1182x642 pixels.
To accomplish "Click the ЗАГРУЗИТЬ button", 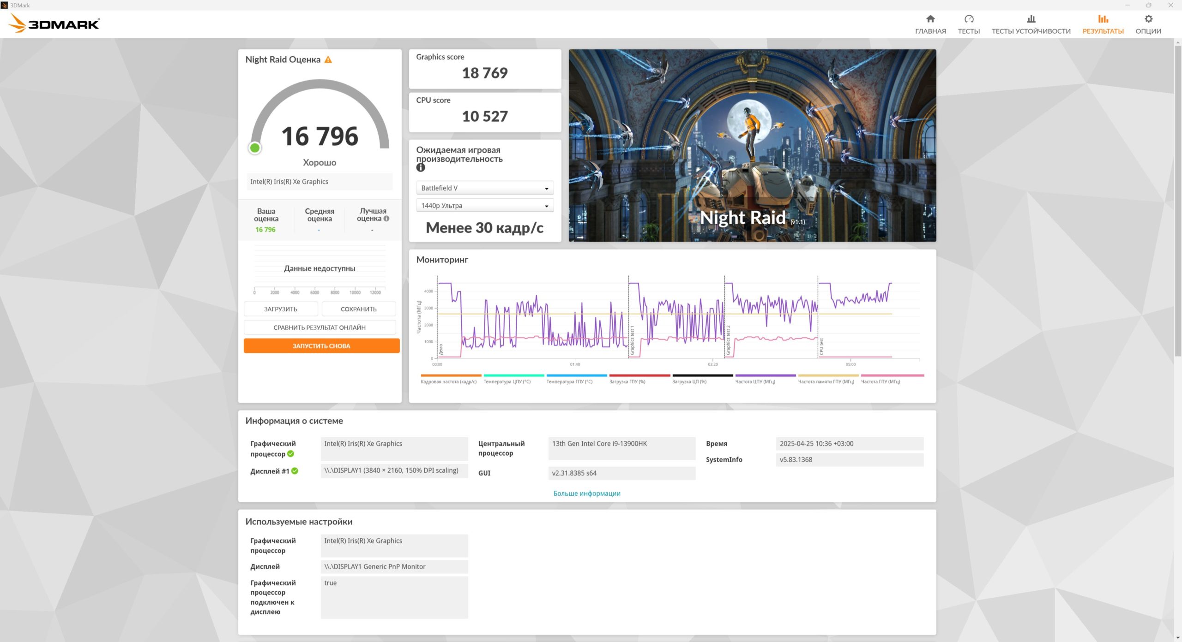I will tap(280, 309).
